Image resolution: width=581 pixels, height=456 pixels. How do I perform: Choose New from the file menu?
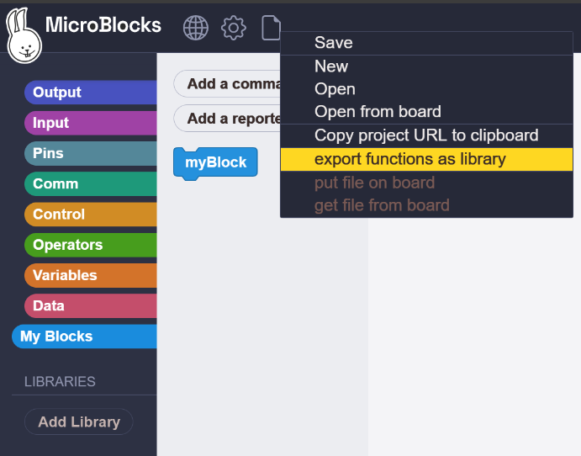426,66
